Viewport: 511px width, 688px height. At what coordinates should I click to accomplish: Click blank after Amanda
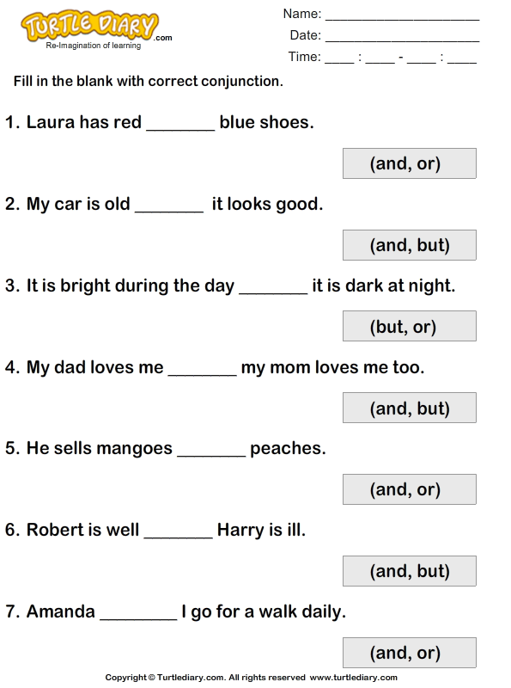[138, 618]
